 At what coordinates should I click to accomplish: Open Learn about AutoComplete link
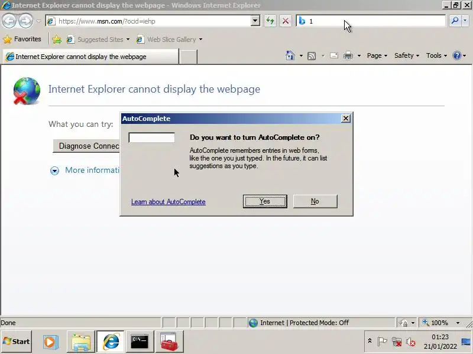point(169,202)
